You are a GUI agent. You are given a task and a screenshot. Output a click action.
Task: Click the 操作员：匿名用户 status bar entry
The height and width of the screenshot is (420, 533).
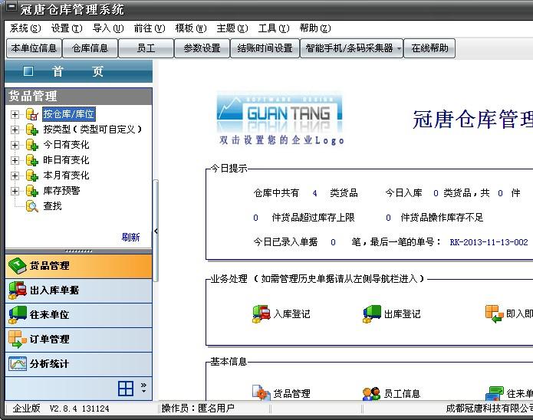pos(198,408)
